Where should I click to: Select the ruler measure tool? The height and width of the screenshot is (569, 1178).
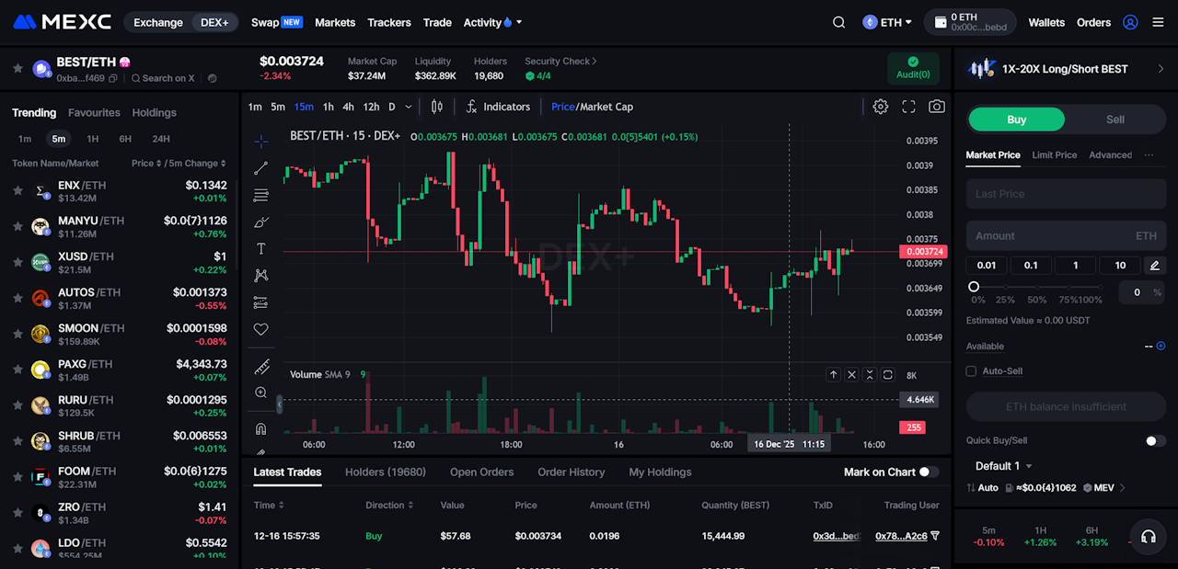260,367
